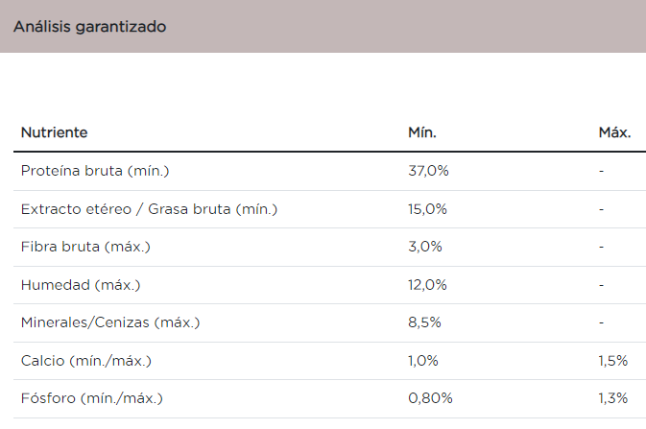
Task: Click the Máx. column header
Action: click(x=614, y=132)
